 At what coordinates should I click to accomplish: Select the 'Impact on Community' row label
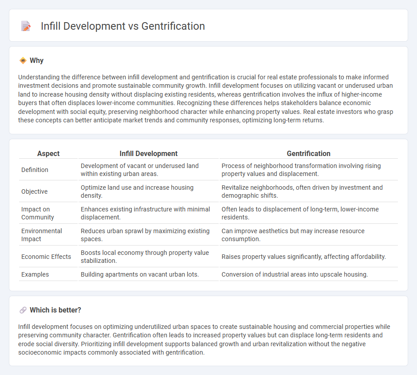click(38, 213)
